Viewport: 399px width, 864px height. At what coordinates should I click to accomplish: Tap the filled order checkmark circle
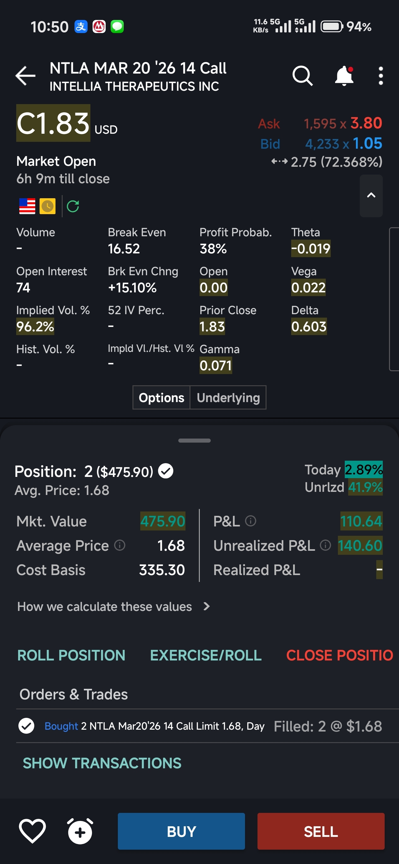coord(26,726)
